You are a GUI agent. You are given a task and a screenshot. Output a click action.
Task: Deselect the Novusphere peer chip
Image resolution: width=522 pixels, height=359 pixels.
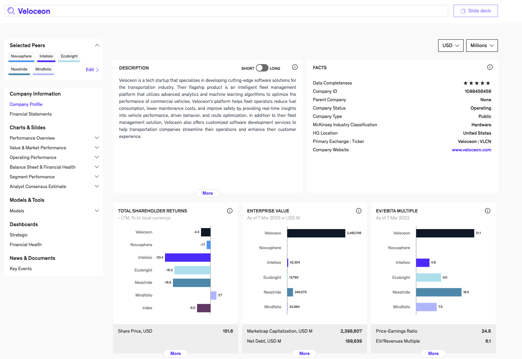pyautogui.click(x=21, y=56)
